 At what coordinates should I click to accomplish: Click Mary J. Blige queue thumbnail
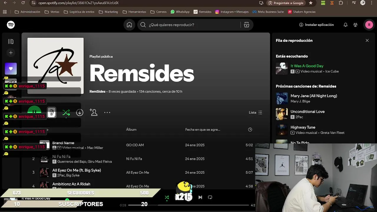pyautogui.click(x=282, y=98)
